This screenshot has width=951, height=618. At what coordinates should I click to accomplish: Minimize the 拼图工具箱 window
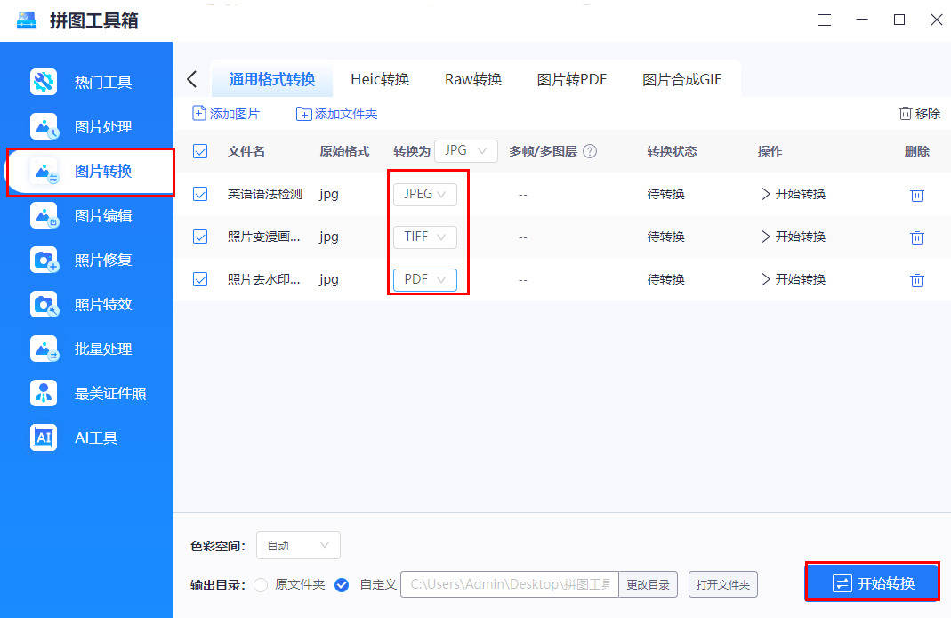(x=862, y=20)
